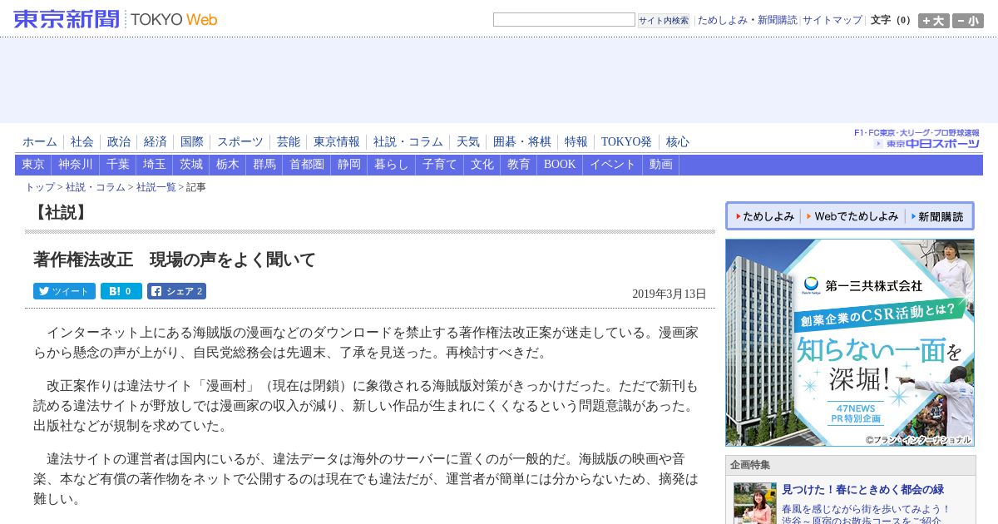Select the 栃木 regional tab
This screenshot has height=524, width=998.
pyautogui.click(x=228, y=165)
